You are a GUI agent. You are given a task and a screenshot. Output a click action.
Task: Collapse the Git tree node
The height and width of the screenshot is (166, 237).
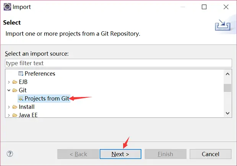click(x=9, y=90)
